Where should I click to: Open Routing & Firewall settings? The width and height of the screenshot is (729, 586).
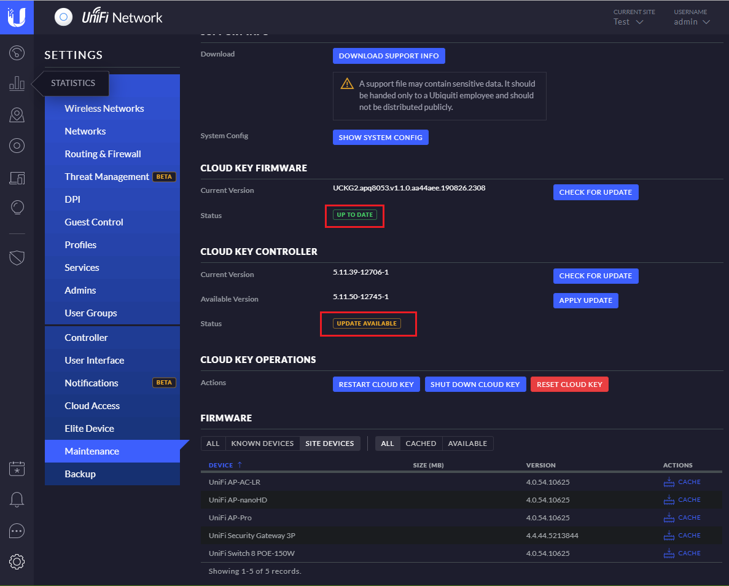(x=112, y=154)
